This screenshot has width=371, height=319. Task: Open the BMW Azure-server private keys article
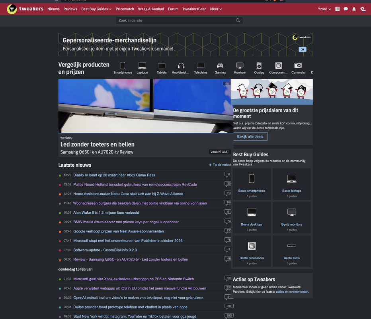pos(126,222)
